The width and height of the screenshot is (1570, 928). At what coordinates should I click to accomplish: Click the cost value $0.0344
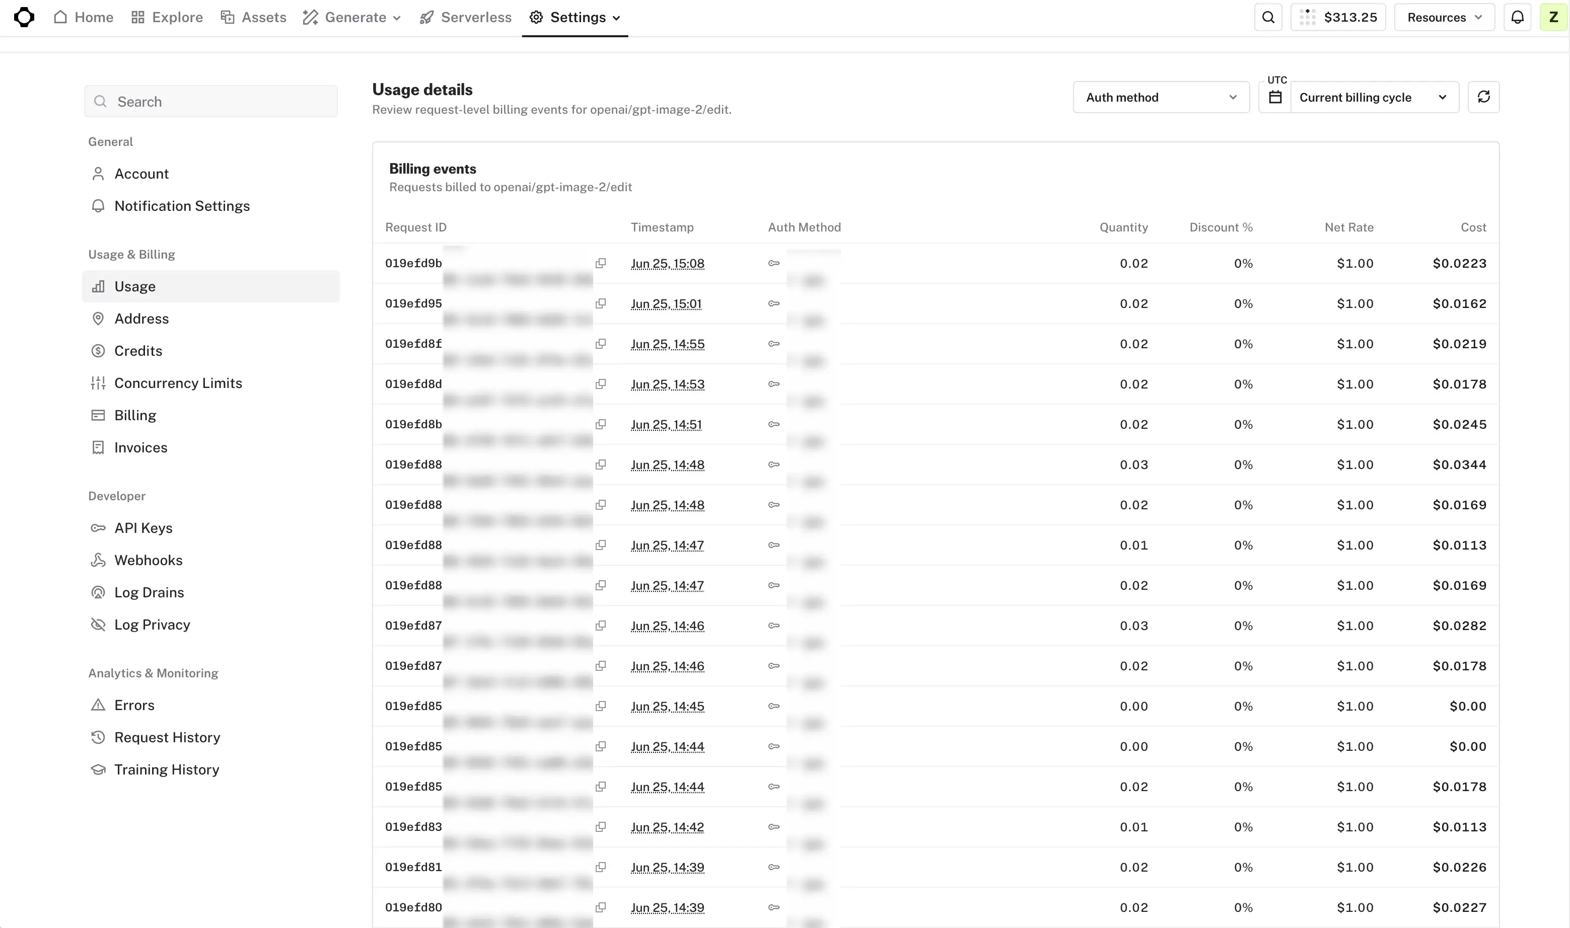(1459, 465)
